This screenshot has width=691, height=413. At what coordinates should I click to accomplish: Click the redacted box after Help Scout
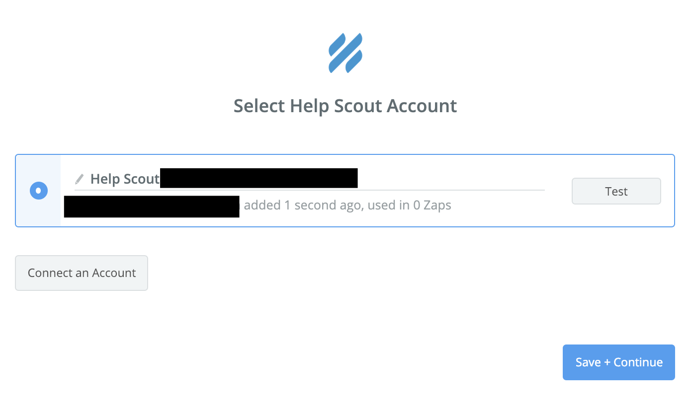(259, 178)
